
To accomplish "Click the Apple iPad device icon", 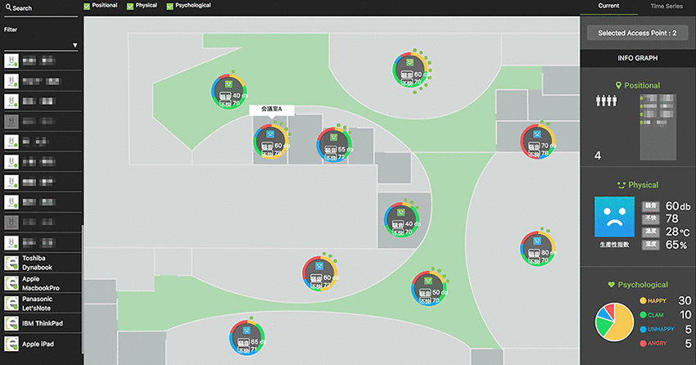I will coord(12,345).
